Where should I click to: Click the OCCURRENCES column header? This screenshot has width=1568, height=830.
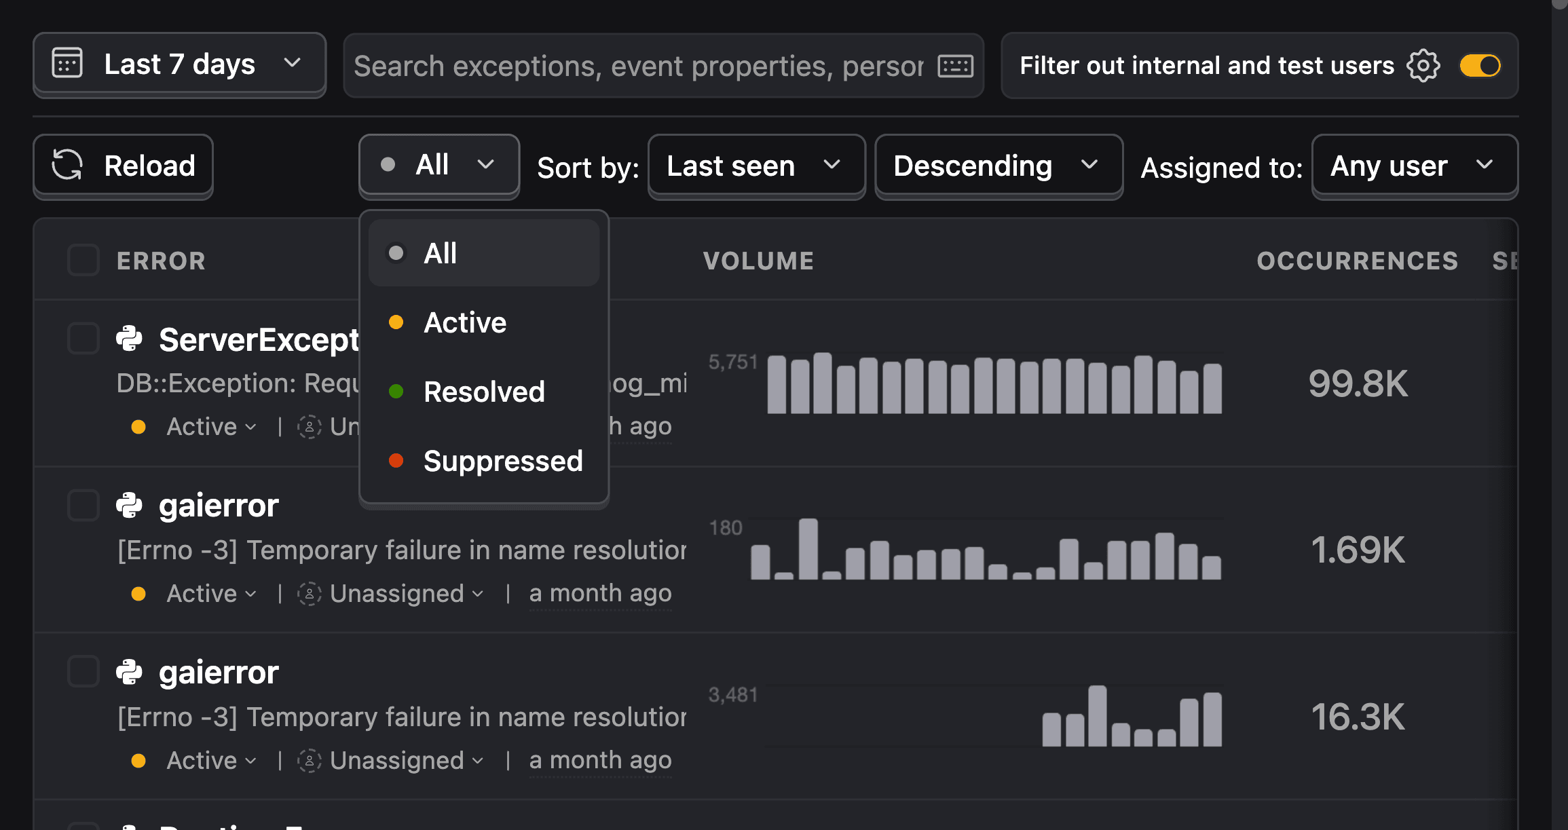point(1357,261)
